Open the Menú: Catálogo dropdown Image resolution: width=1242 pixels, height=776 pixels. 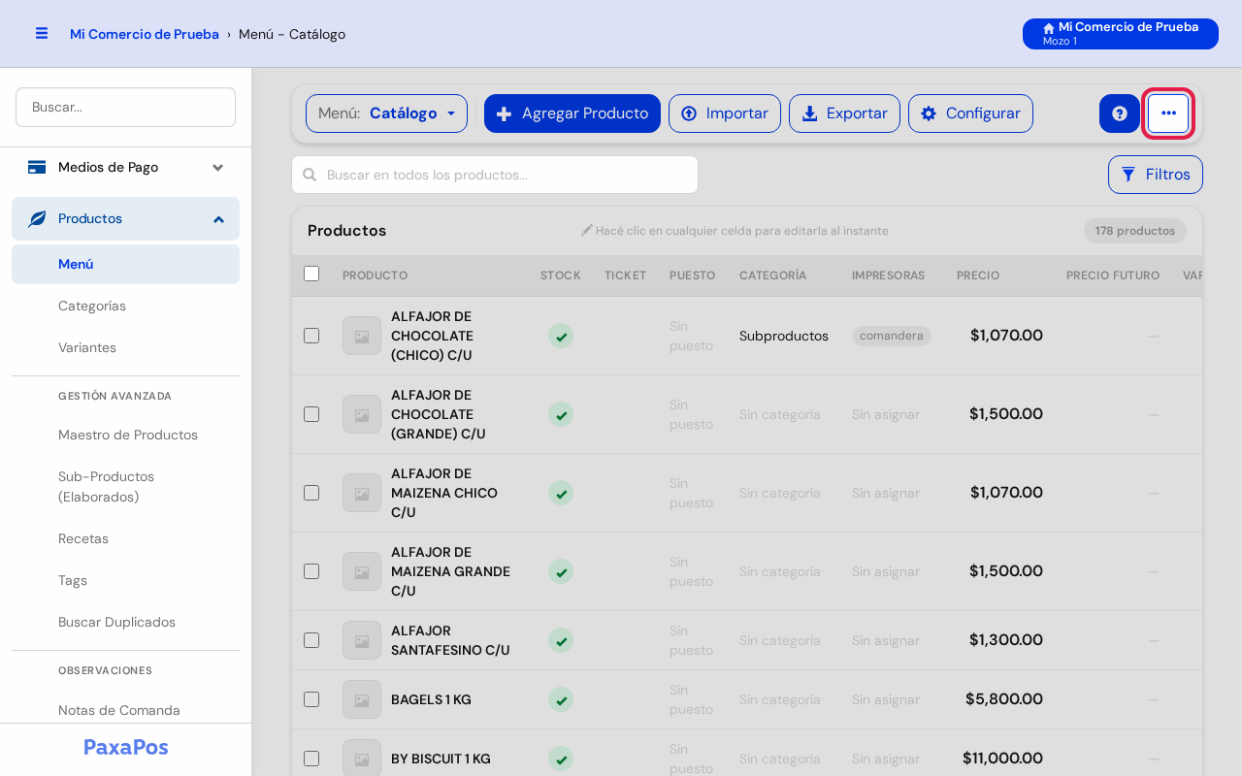(386, 113)
